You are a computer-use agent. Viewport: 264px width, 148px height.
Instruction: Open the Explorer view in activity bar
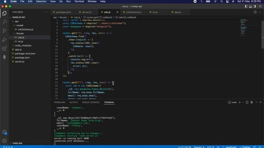pos(5,13)
